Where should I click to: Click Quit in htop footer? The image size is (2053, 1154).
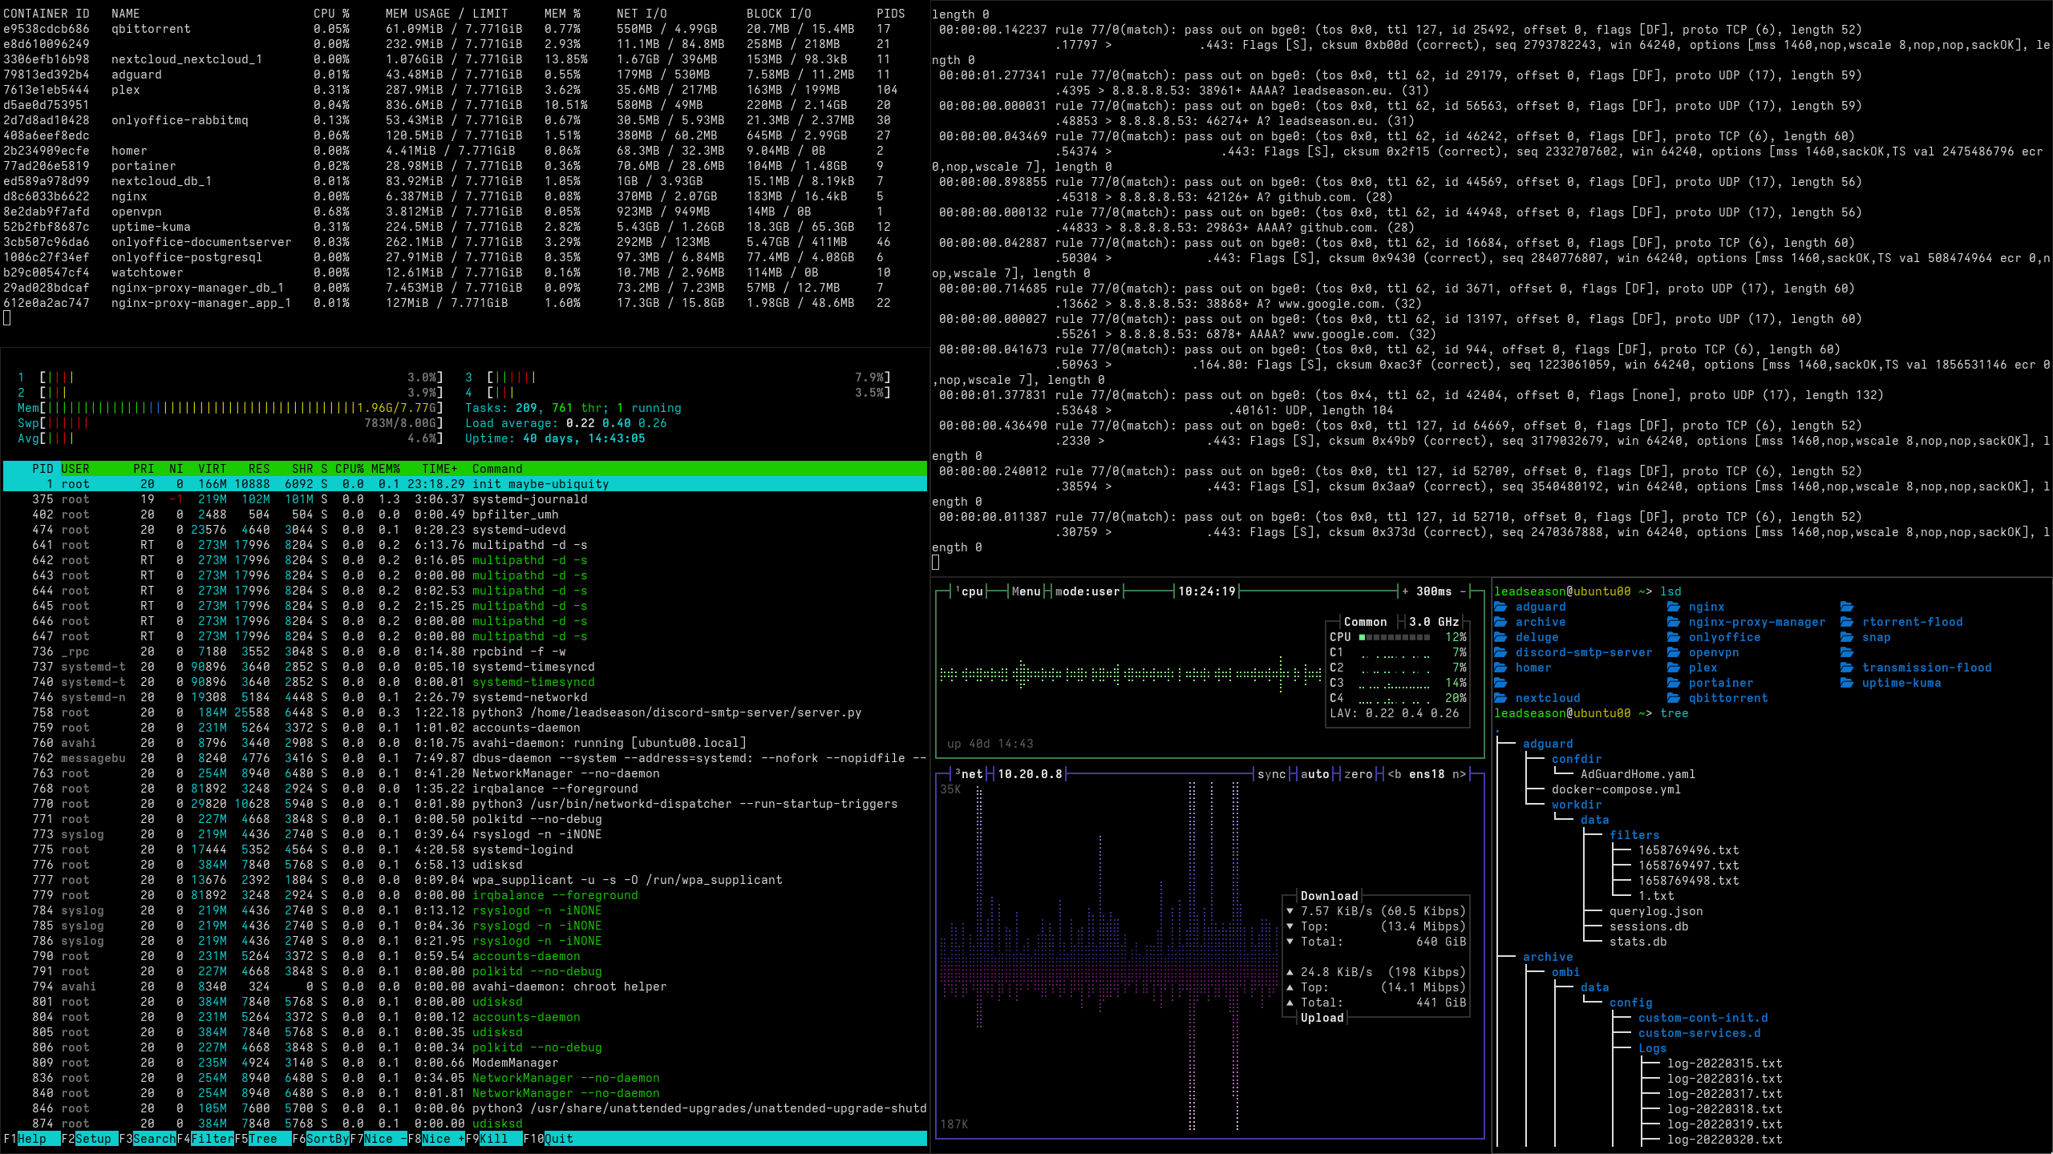click(559, 1139)
